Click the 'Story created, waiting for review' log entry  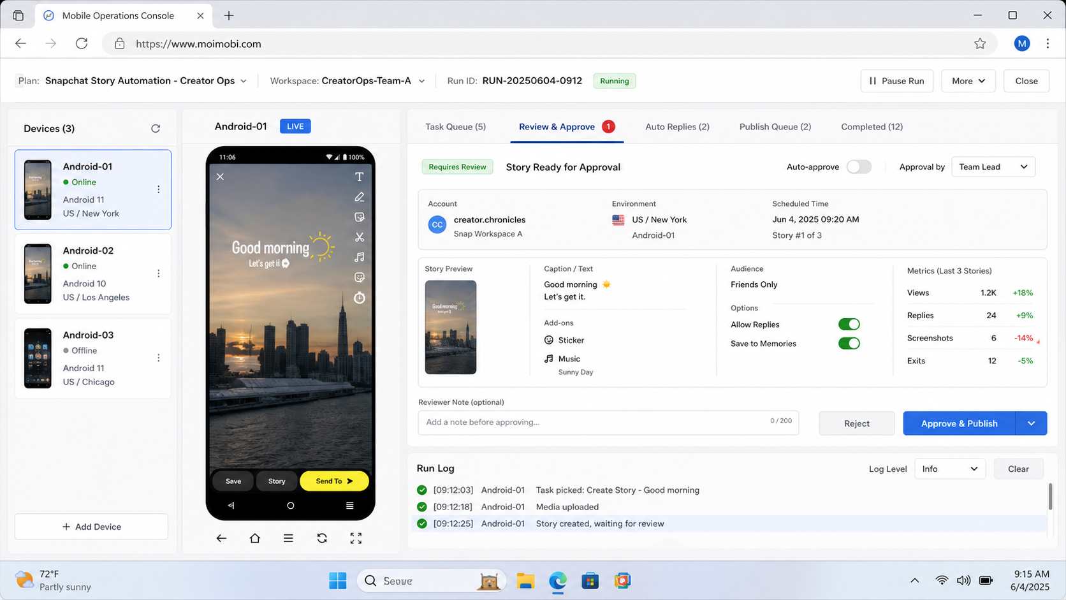click(731, 523)
